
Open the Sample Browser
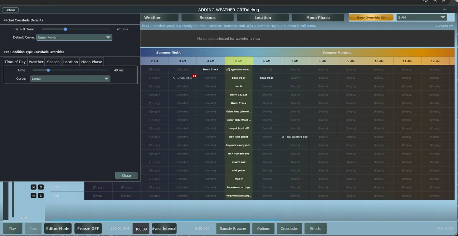[x=233, y=228]
